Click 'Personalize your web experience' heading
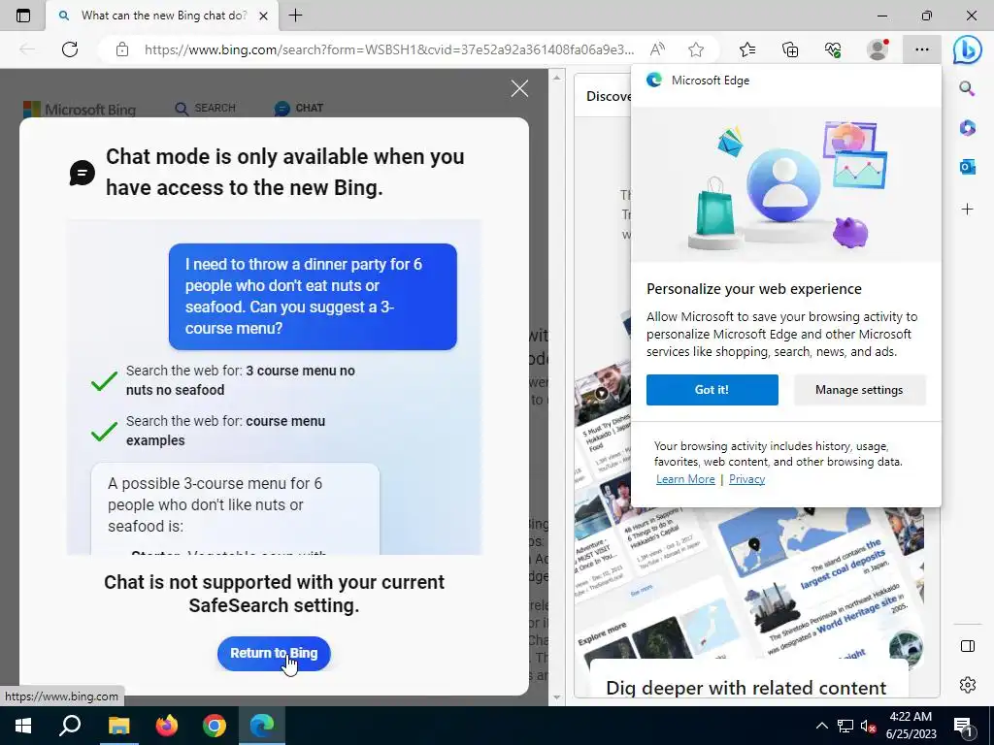This screenshot has width=994, height=745. pyautogui.click(x=753, y=289)
